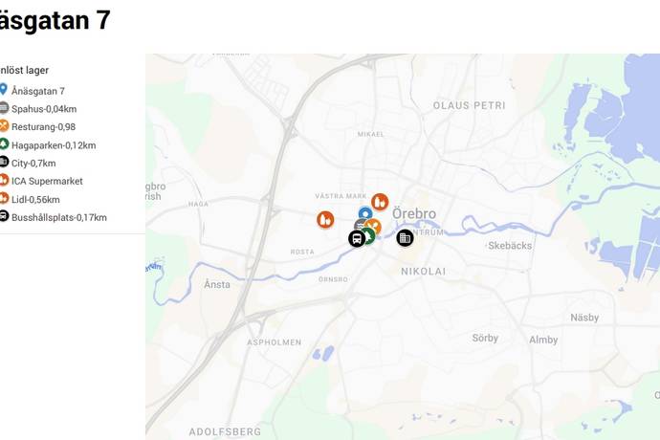This screenshot has width=660, height=440.
Task: Select the blue Ånäsgatan 7 location marker
Action: [x=365, y=213]
